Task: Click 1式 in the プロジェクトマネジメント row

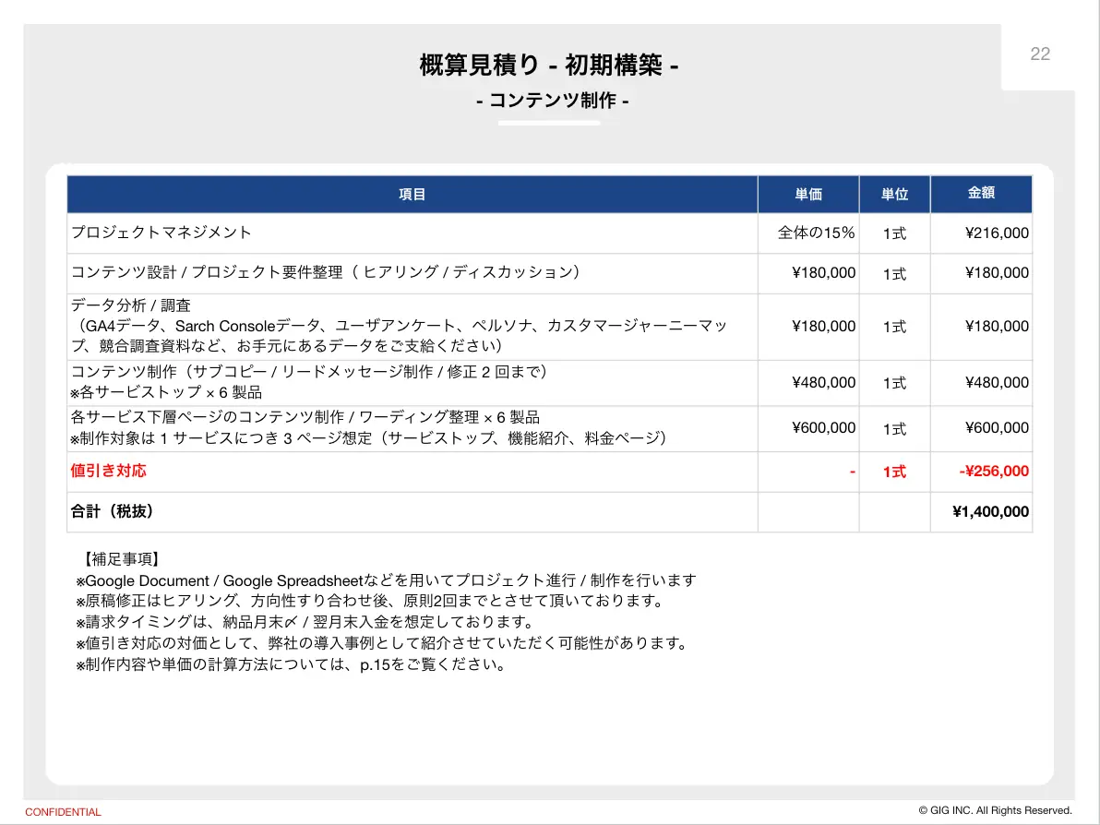Action: [894, 233]
